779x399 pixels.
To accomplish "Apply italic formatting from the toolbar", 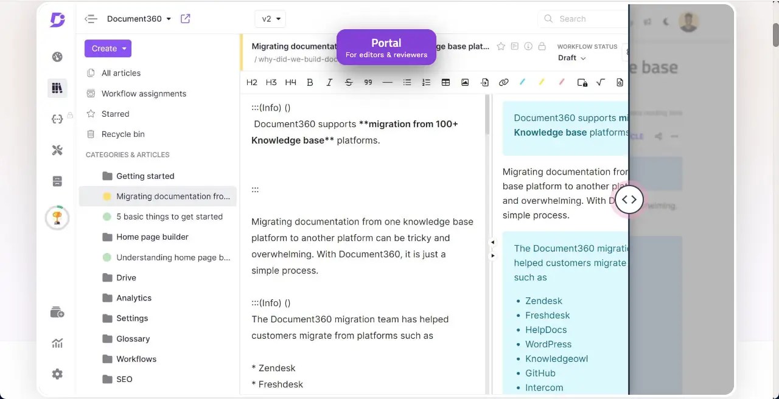I will pos(329,82).
